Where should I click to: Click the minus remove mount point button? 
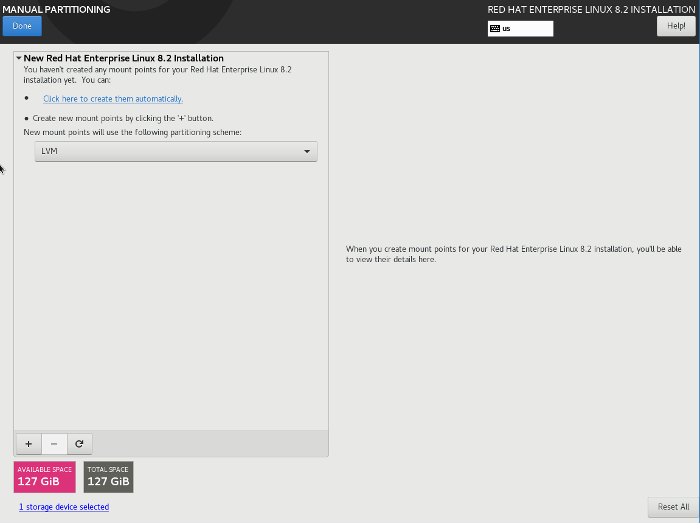pyautogui.click(x=54, y=443)
